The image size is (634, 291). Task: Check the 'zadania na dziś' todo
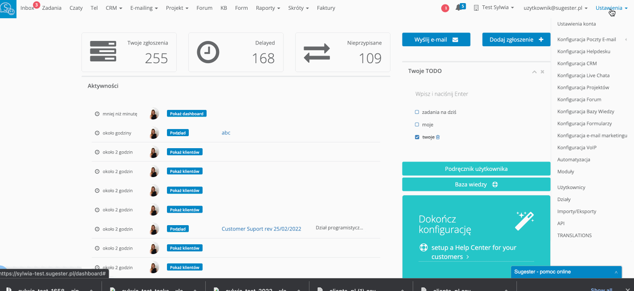point(417,112)
